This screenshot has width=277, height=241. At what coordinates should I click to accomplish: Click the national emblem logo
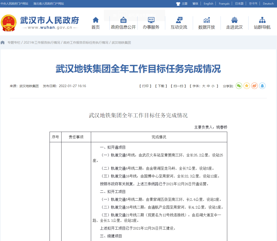pos(9,23)
